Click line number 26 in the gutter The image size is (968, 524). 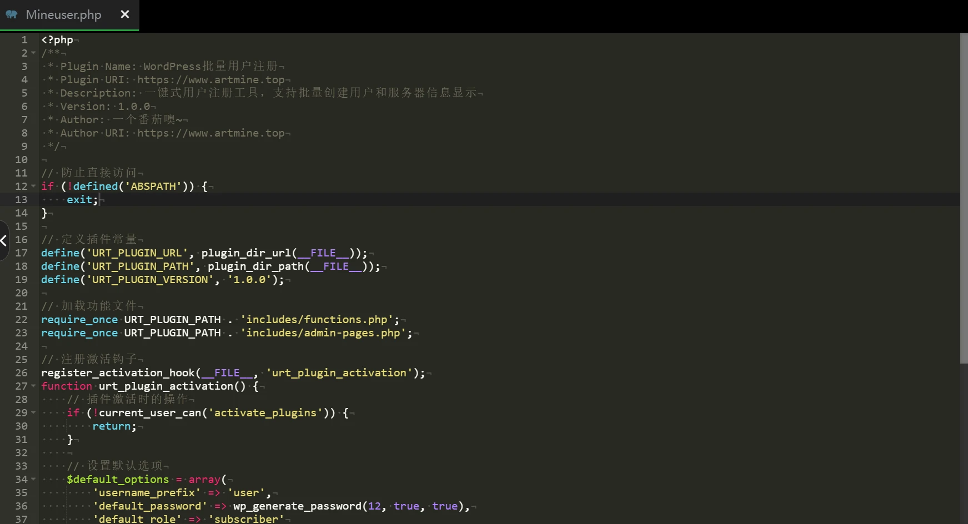pos(21,373)
